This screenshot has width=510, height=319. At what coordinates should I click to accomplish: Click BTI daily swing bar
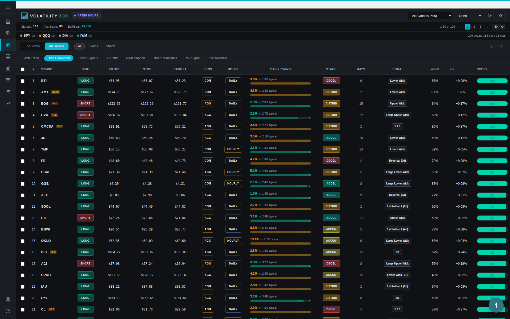280,83
